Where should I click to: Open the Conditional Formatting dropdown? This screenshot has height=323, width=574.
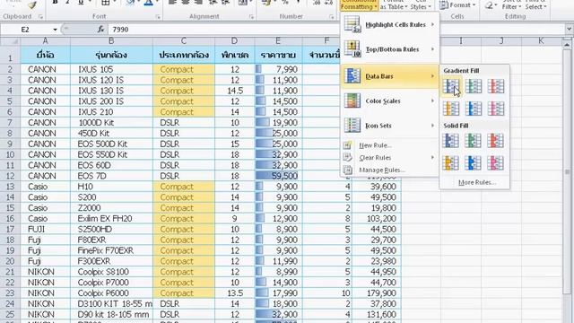point(359,4)
